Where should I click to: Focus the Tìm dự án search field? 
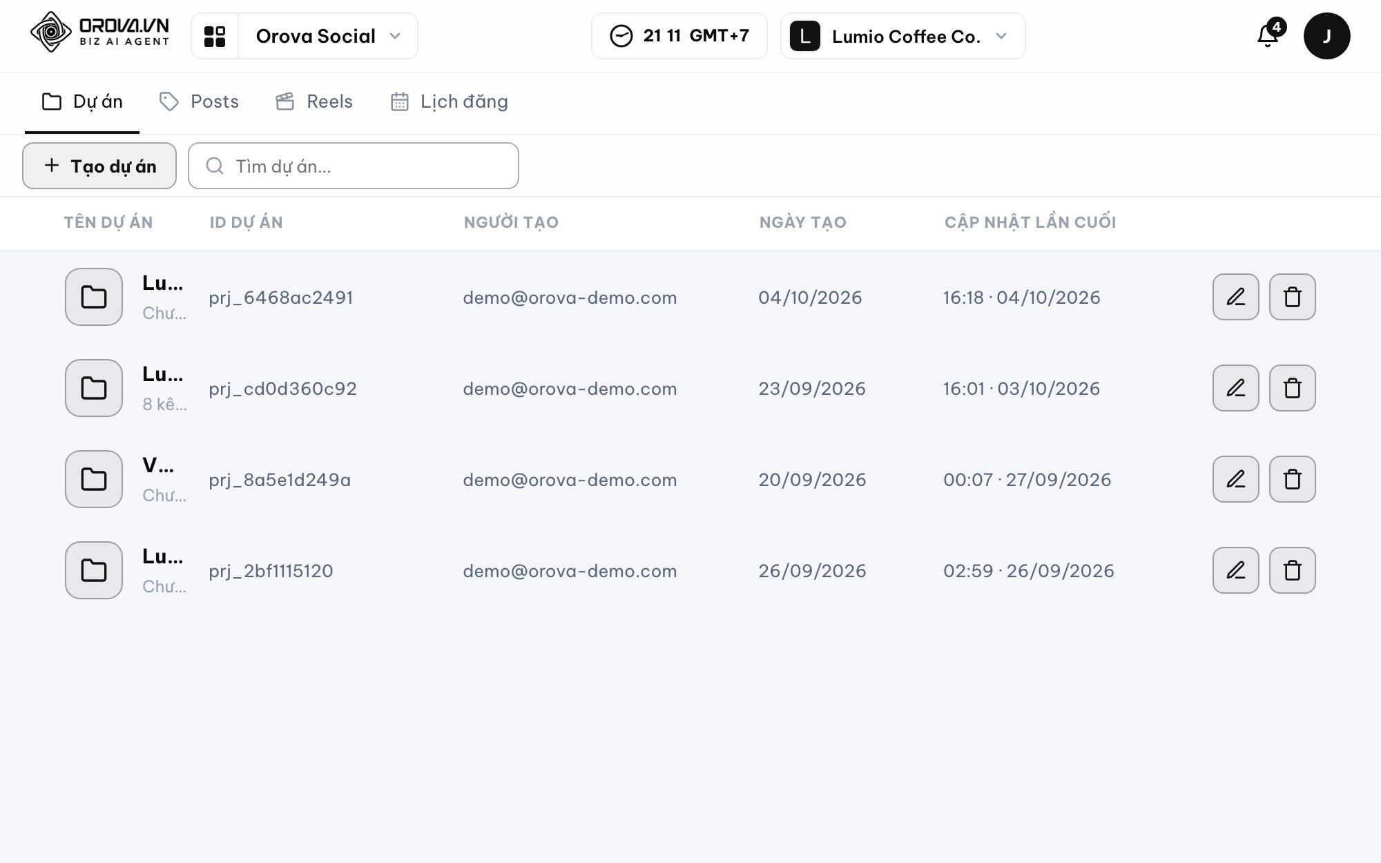[x=353, y=166]
